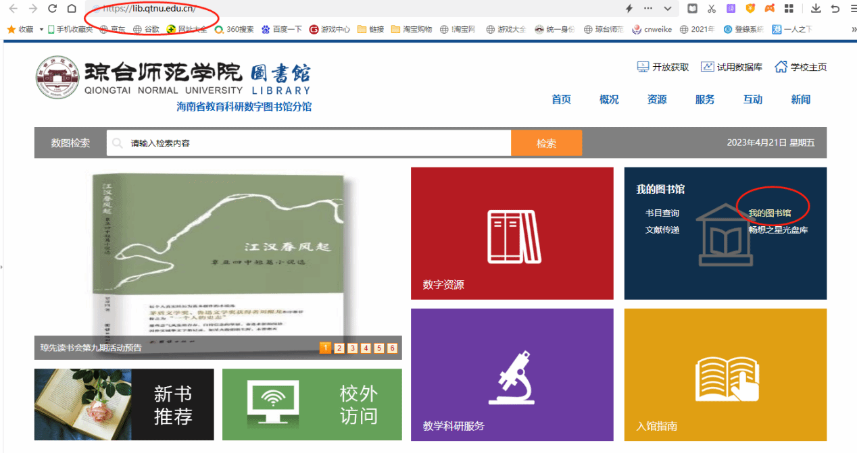Go to the browser home page icon
This screenshot has height=453, width=857.
click(x=72, y=9)
